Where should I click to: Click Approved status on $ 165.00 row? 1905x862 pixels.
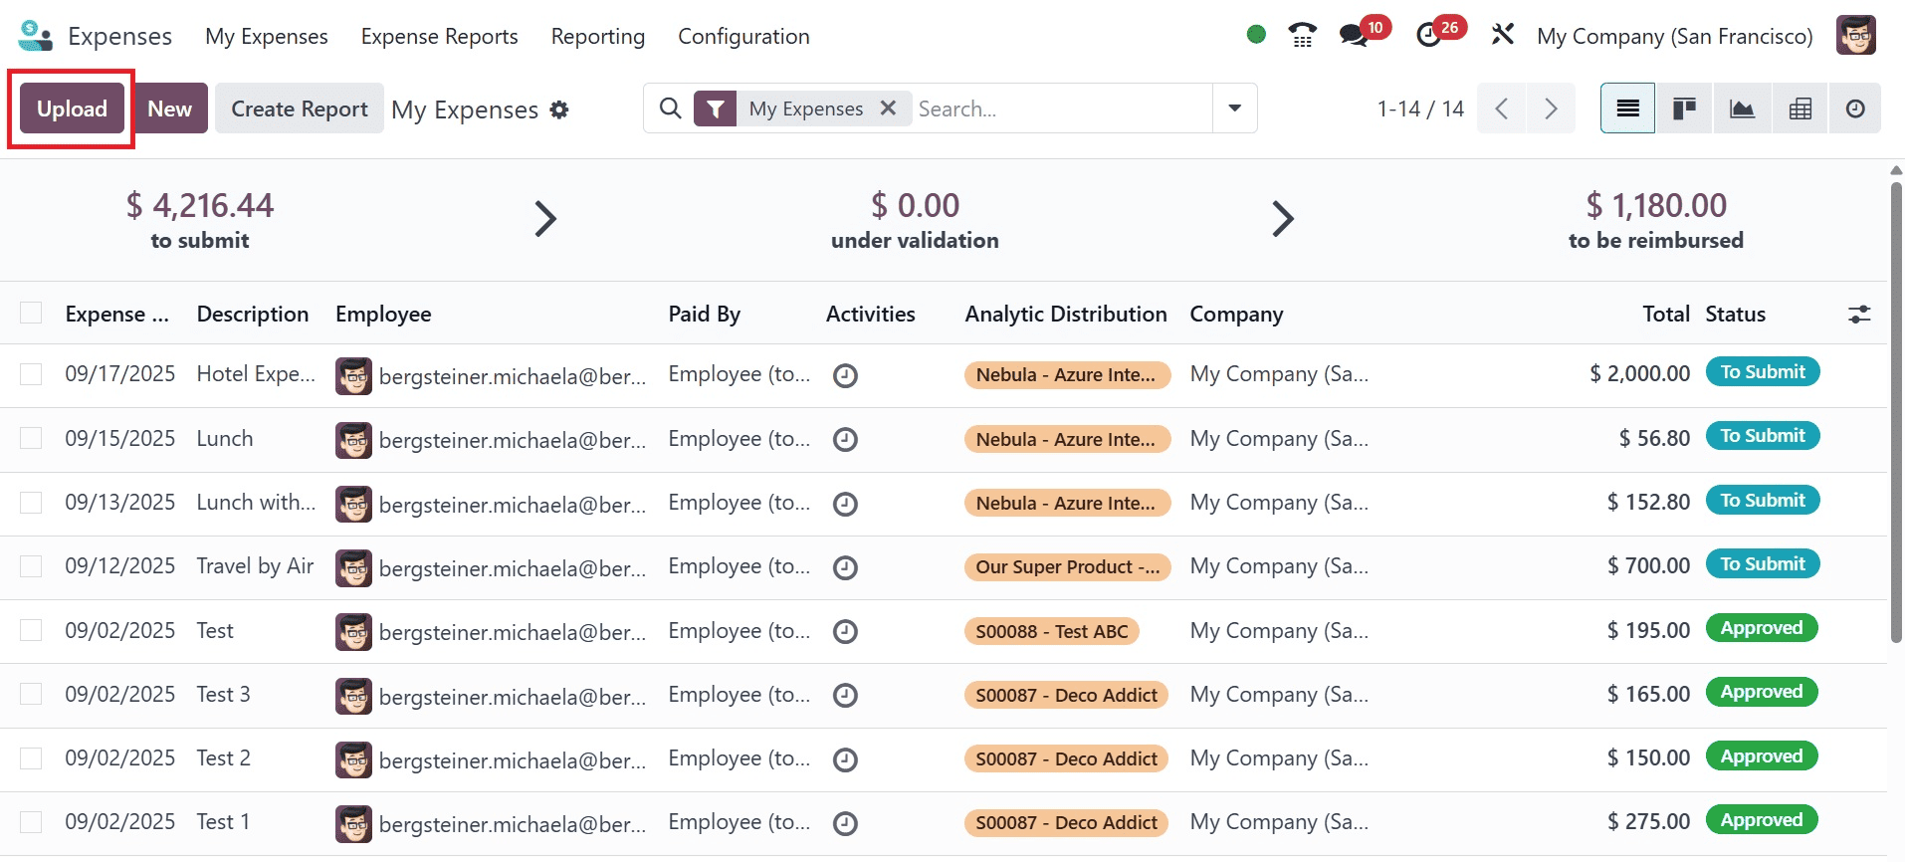(x=1762, y=692)
